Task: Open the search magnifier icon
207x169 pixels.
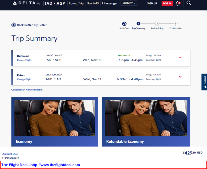Action: pos(189,3)
